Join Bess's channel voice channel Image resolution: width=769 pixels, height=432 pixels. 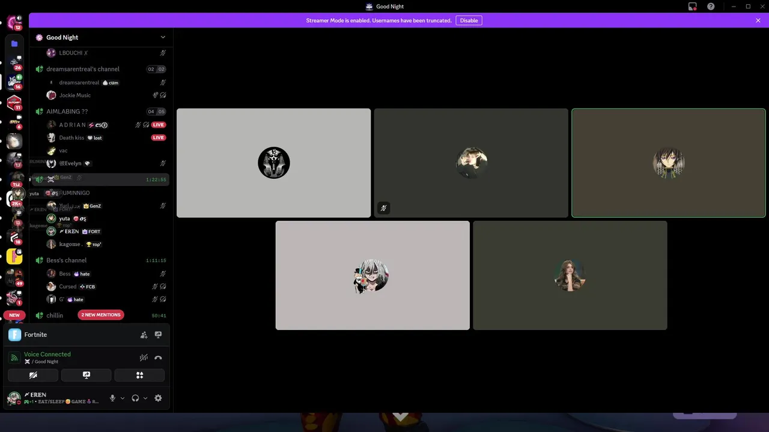click(101, 260)
